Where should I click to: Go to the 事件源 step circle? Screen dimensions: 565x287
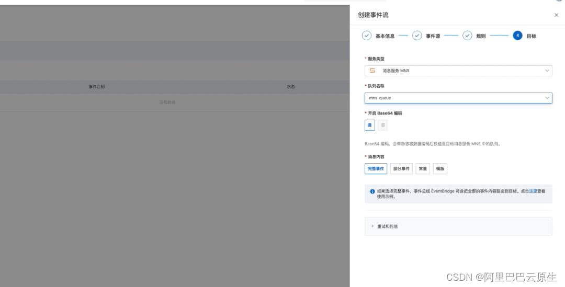417,36
